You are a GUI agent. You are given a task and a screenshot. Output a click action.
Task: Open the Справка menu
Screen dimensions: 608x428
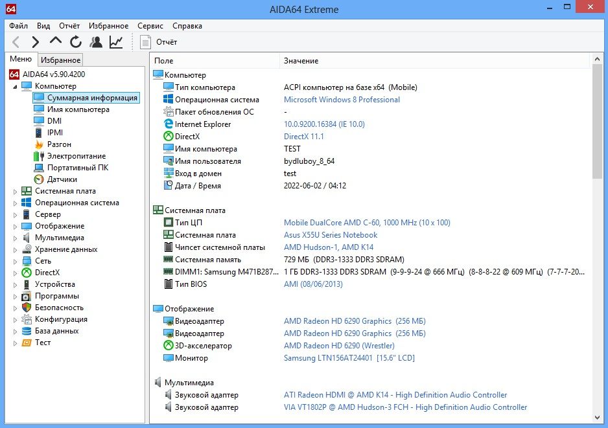pos(187,26)
